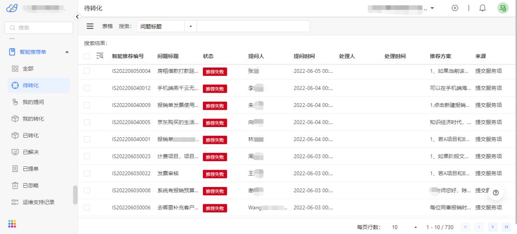Click the 智能推荐单 bookmark icon
Screen dimensions: 517x234
click(x=12, y=52)
